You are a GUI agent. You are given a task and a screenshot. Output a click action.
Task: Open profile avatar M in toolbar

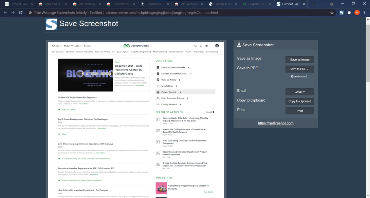tap(357, 13)
